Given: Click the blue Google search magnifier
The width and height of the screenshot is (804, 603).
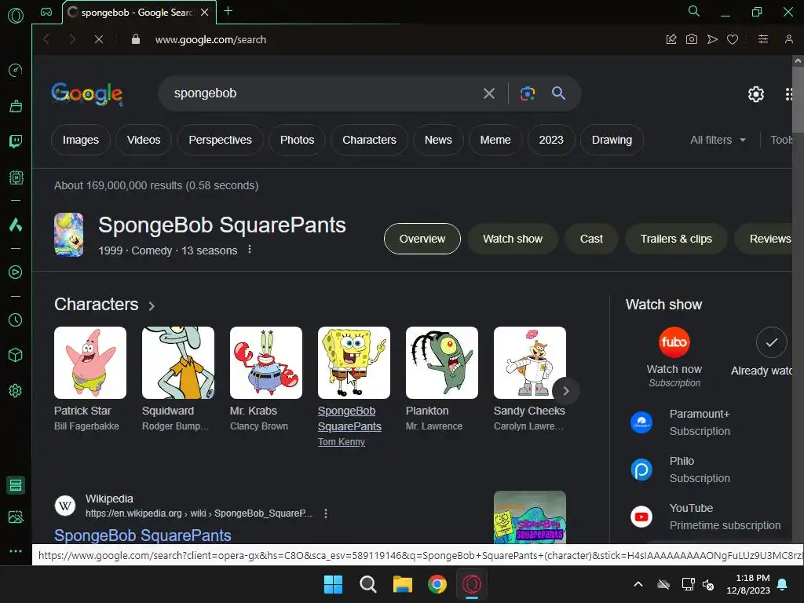Looking at the screenshot, I should click(558, 93).
